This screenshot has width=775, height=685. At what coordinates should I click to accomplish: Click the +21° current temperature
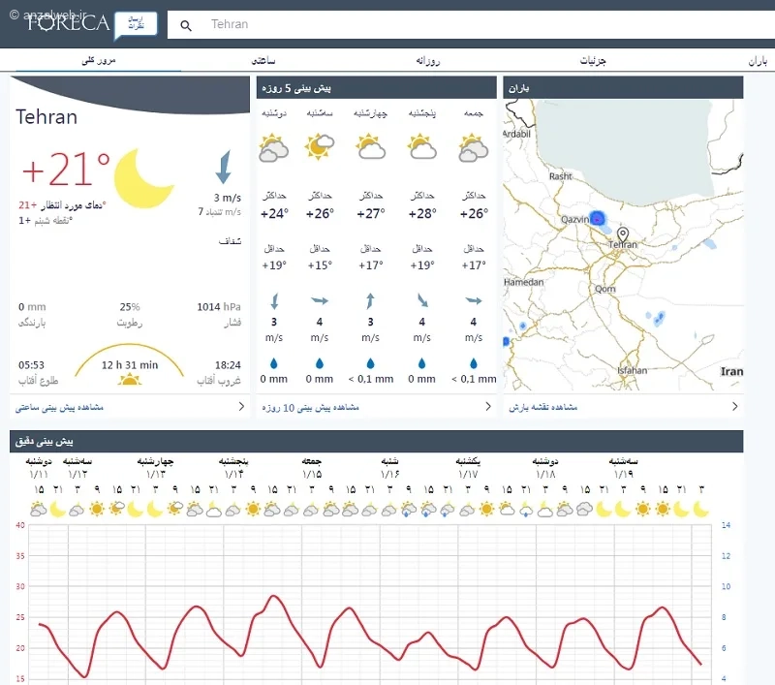click(x=66, y=170)
